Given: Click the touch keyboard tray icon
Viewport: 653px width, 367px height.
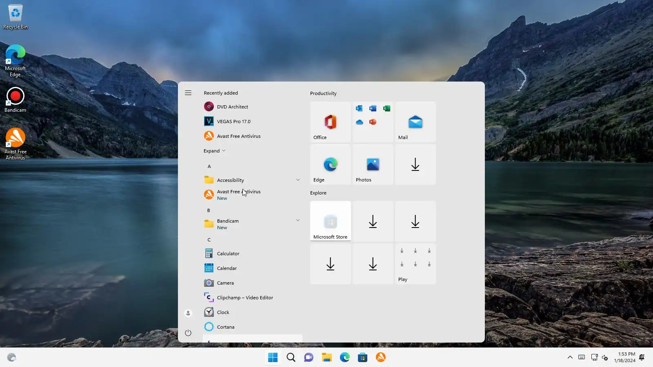Looking at the screenshot, I should (x=582, y=358).
